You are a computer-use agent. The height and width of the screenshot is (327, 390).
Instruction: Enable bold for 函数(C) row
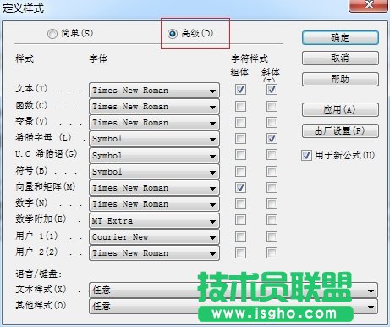click(240, 106)
